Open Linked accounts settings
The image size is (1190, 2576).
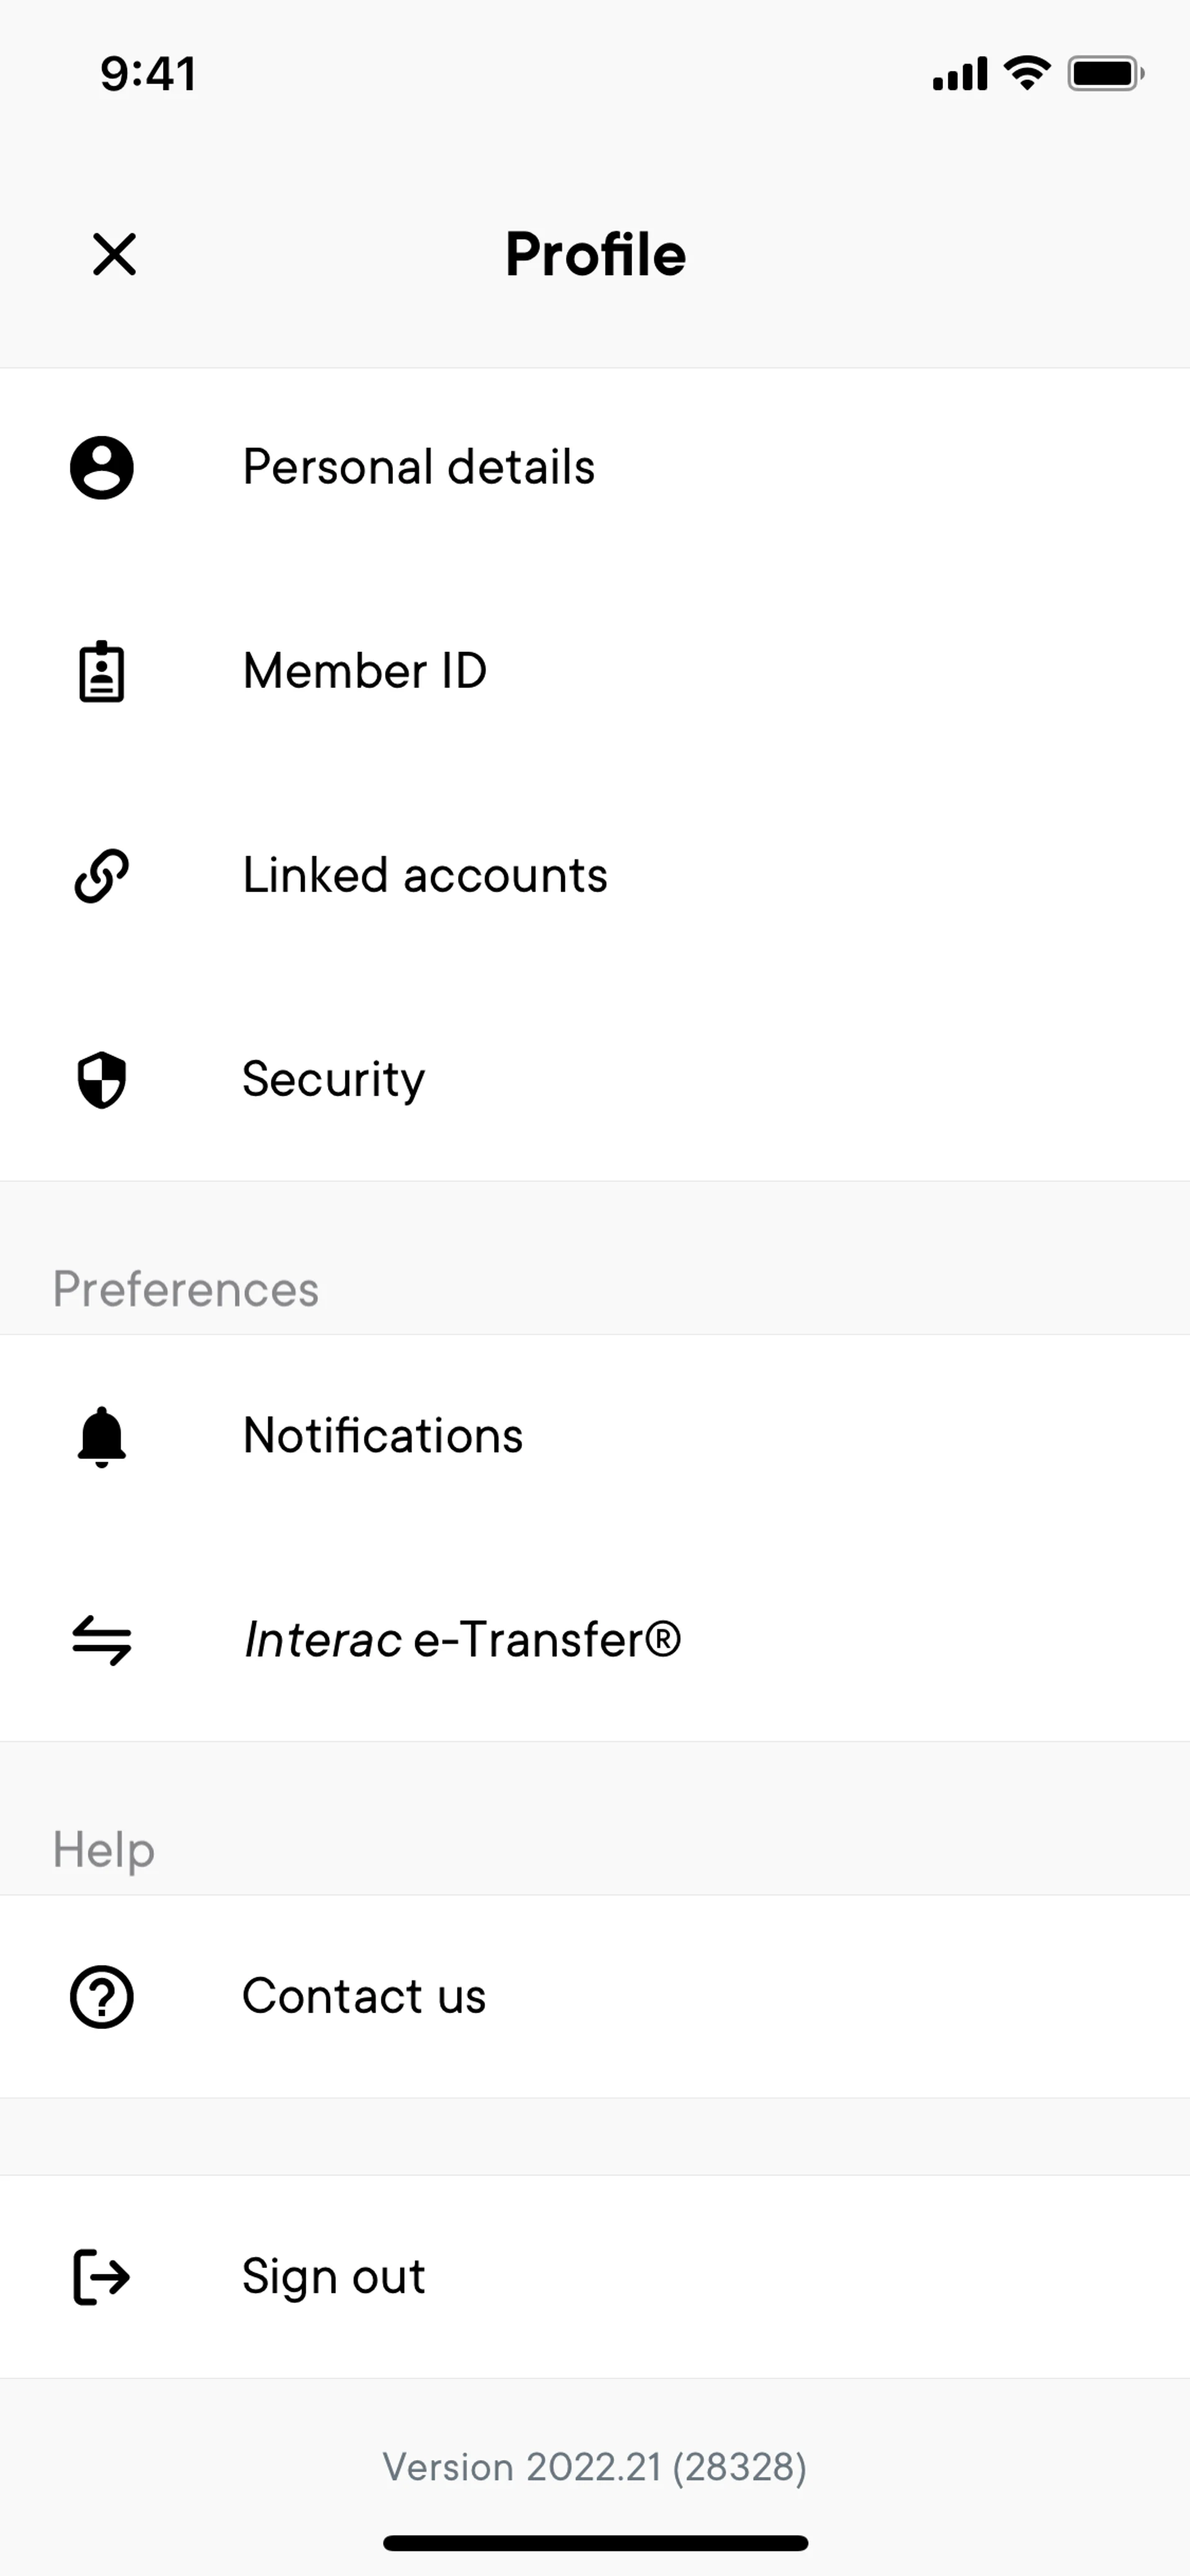tap(425, 875)
